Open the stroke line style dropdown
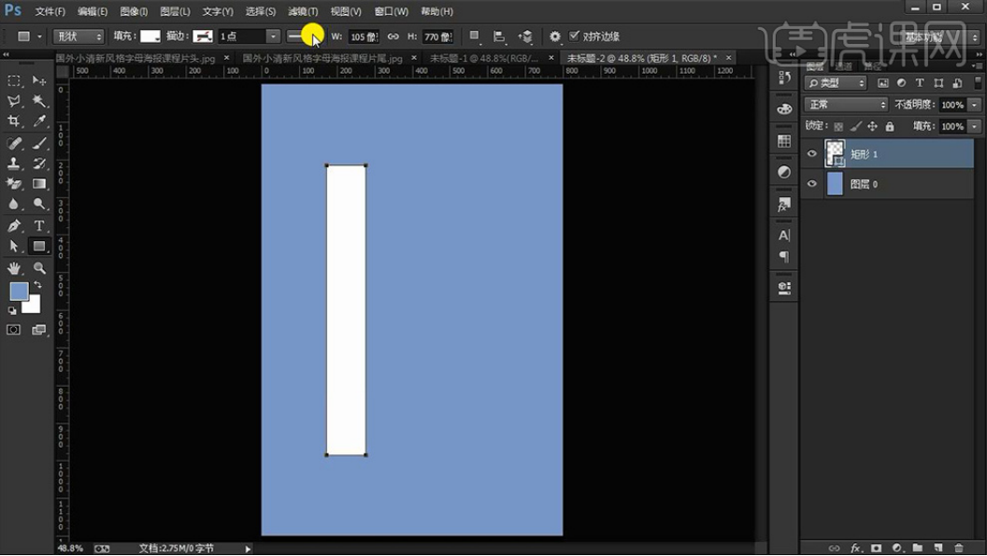The width and height of the screenshot is (987, 556). click(305, 36)
